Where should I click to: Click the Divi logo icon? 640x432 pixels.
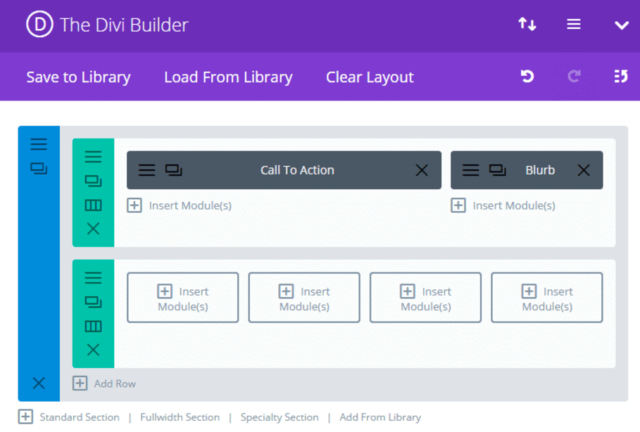pos(39,24)
